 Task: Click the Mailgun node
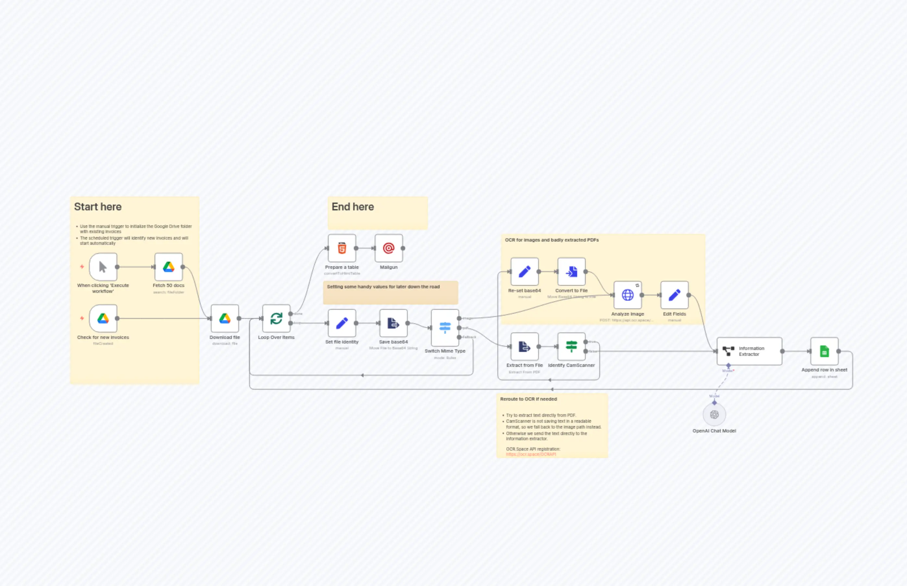pos(389,248)
